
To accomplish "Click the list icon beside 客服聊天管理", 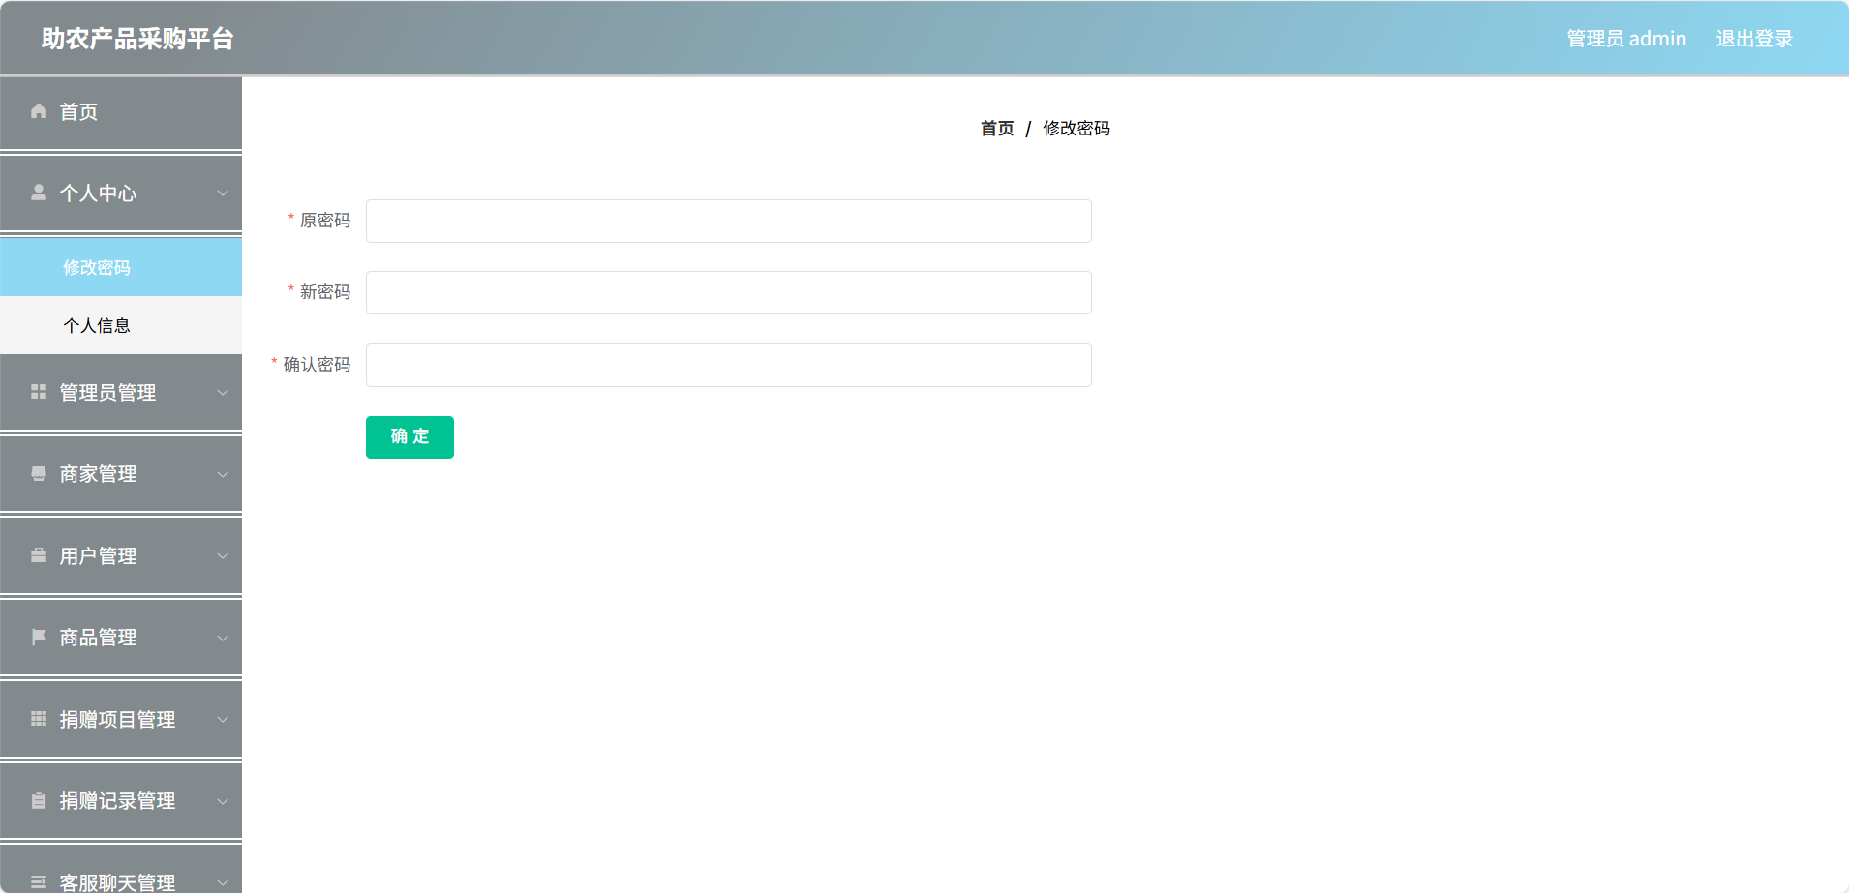I will (39, 882).
